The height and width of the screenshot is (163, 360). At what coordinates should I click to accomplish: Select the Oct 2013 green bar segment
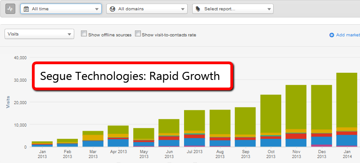coord(271,114)
